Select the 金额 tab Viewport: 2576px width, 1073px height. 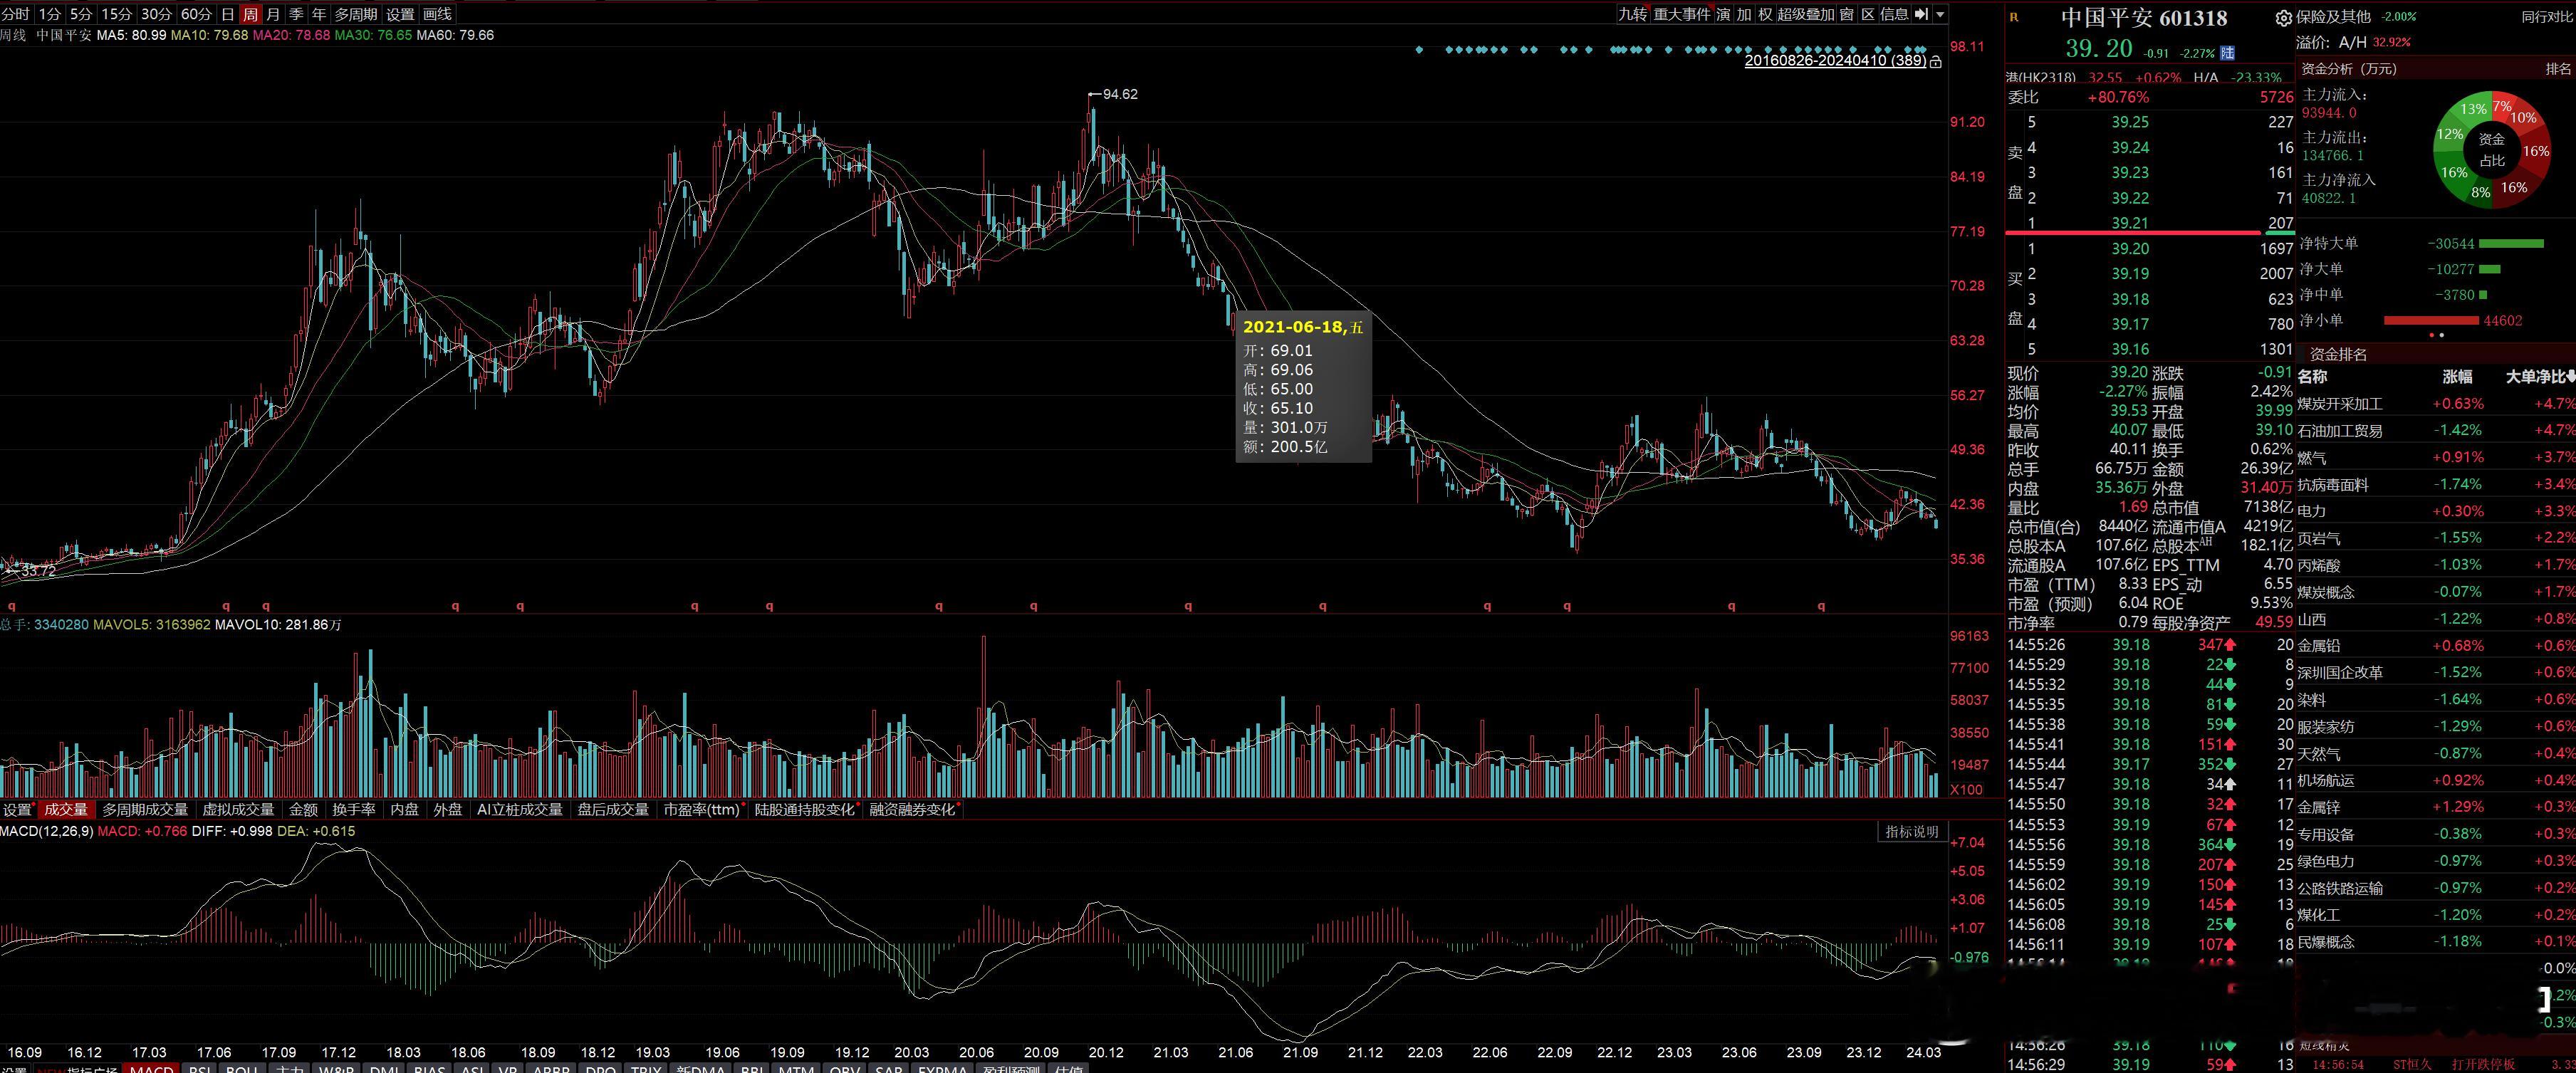[304, 810]
